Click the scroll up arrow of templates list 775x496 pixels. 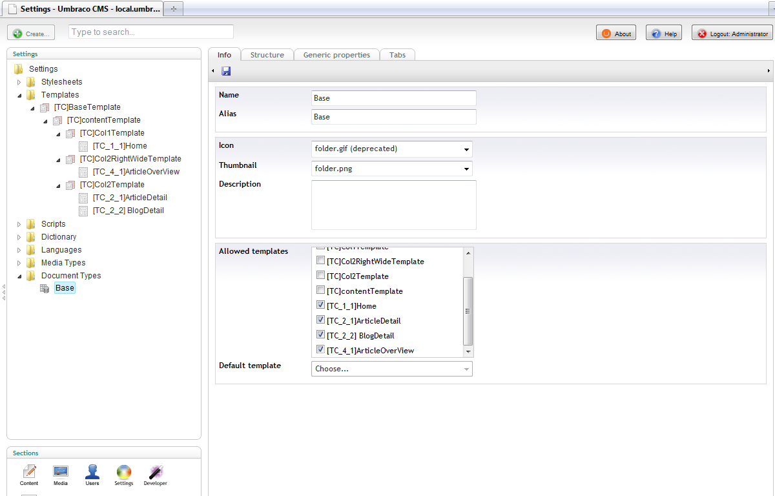(468, 253)
